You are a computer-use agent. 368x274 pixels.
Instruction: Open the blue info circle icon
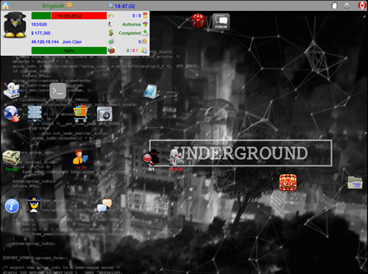click(12, 206)
